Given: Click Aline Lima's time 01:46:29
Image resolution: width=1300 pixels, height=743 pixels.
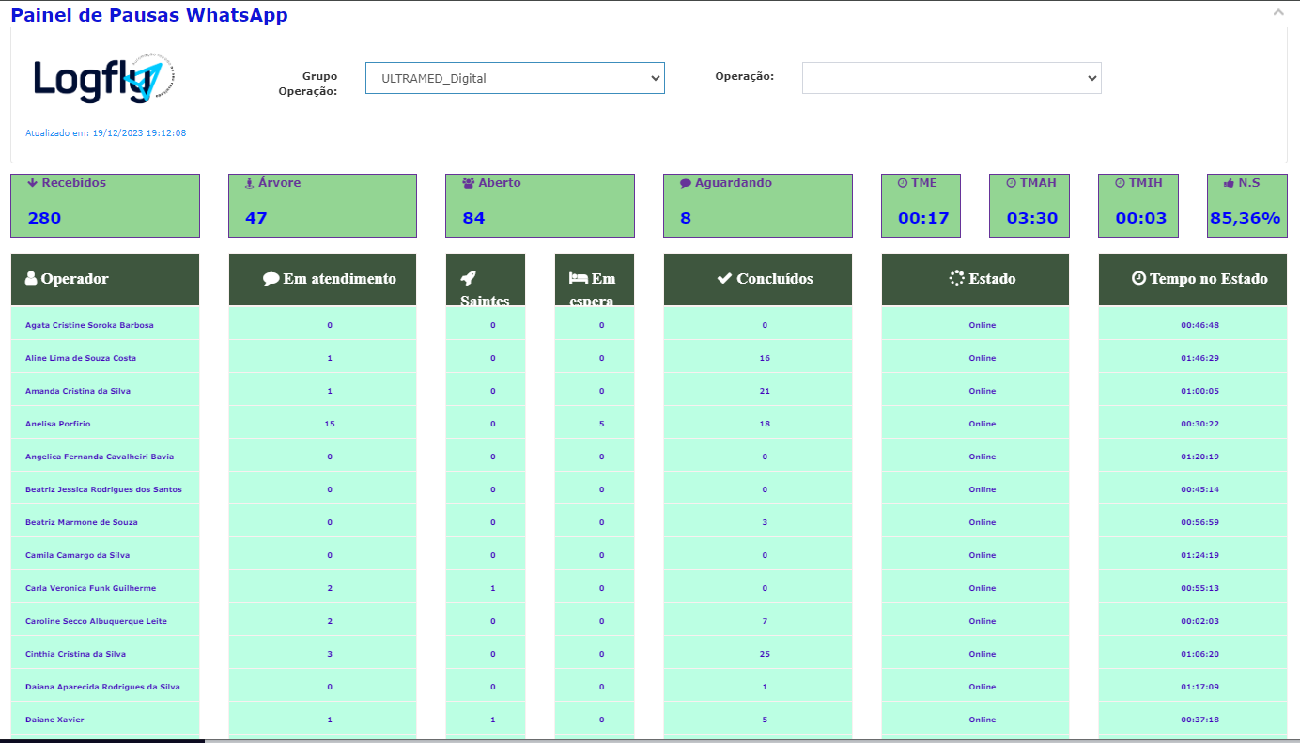Looking at the screenshot, I should click(1200, 358).
